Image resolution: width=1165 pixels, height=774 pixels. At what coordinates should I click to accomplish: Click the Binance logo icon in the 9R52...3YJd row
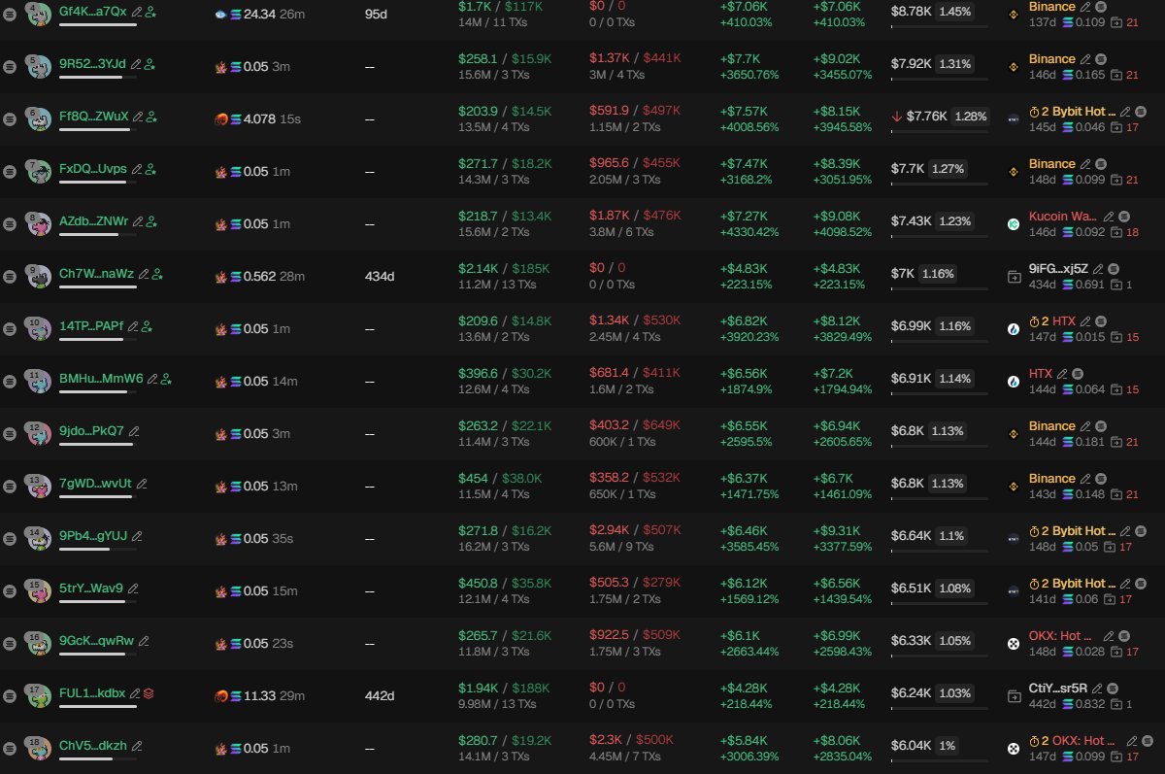tap(1014, 66)
